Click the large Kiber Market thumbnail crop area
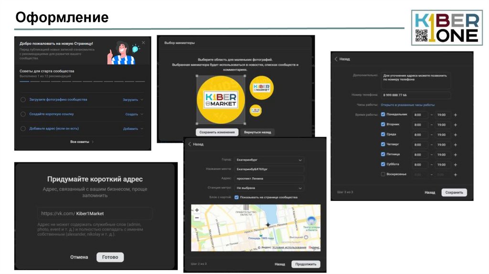 [x=221, y=100]
